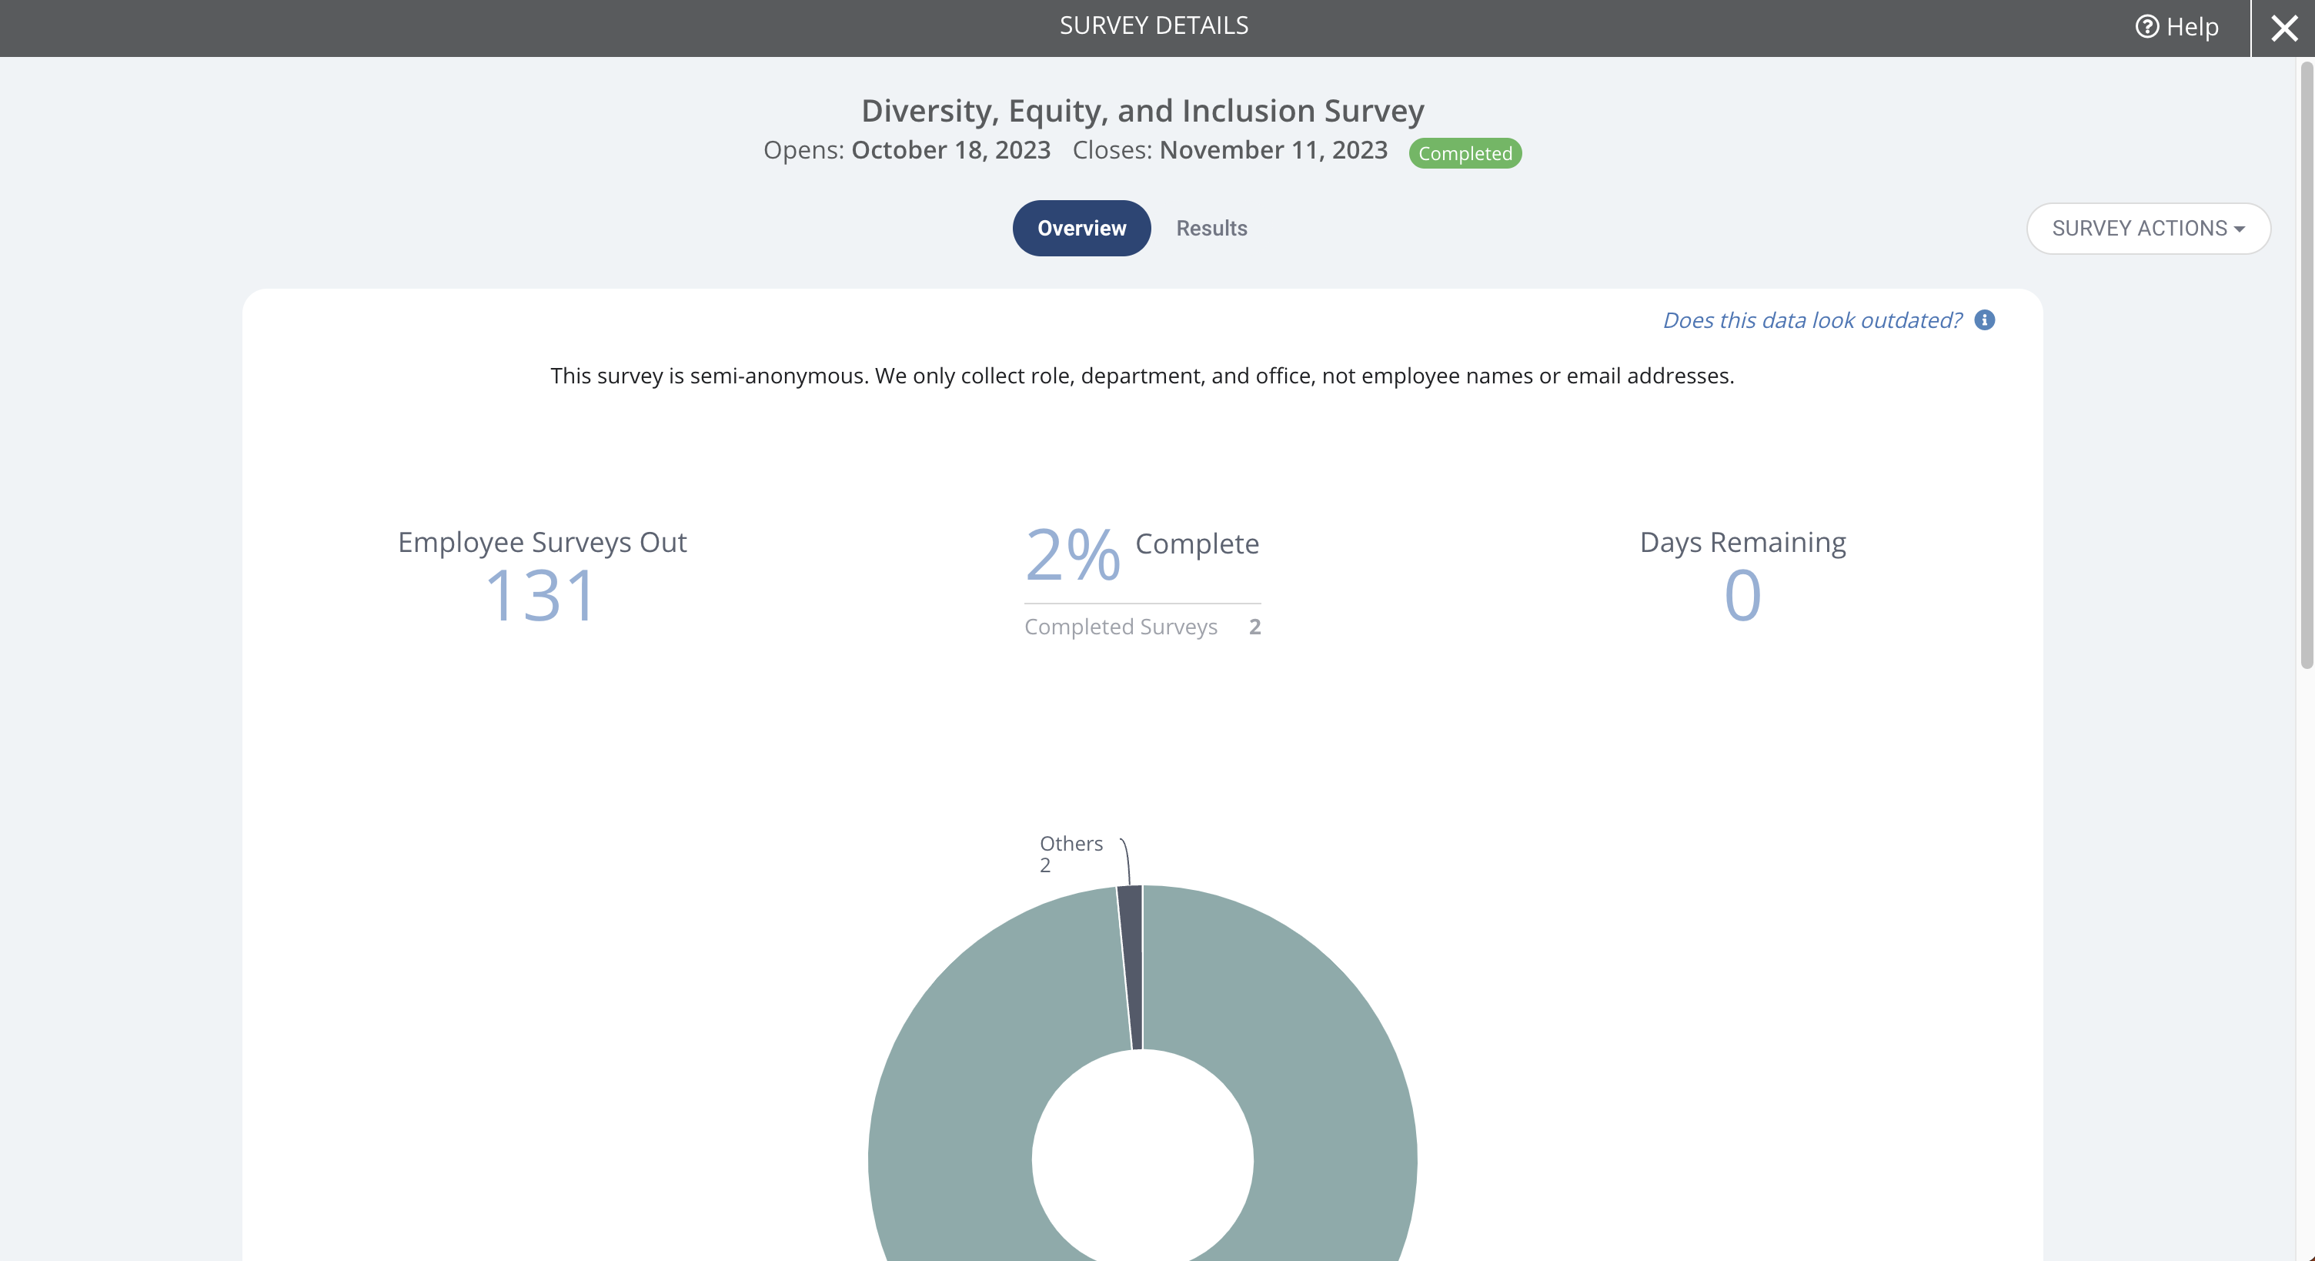The width and height of the screenshot is (2315, 1261).
Task: Click the Completed status badge
Action: [1465, 152]
